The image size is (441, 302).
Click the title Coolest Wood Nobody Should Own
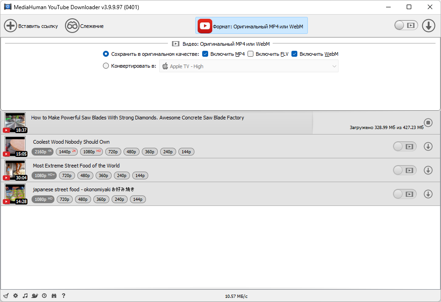click(71, 142)
